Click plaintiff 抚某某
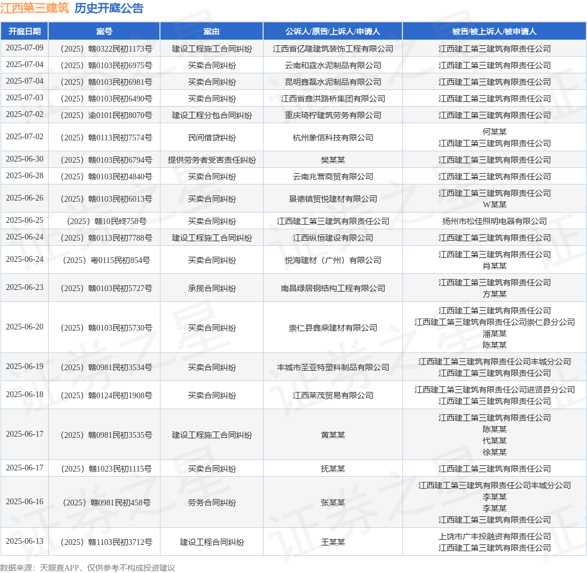Screen dimensions: 587x573 point(333,469)
